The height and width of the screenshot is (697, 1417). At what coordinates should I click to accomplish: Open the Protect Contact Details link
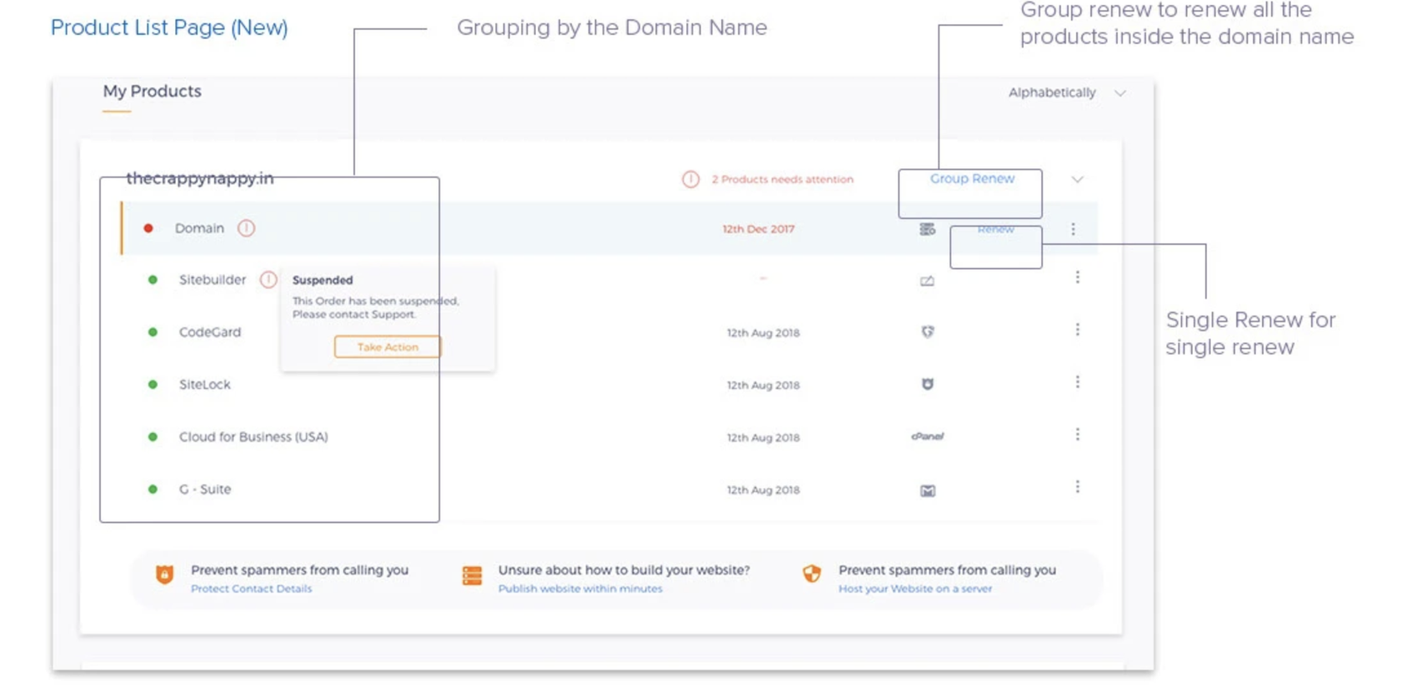coord(251,589)
